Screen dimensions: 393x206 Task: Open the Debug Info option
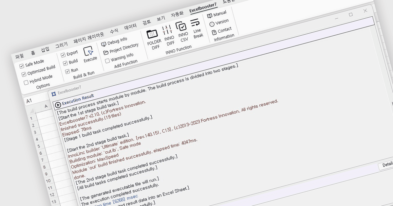(x=114, y=42)
